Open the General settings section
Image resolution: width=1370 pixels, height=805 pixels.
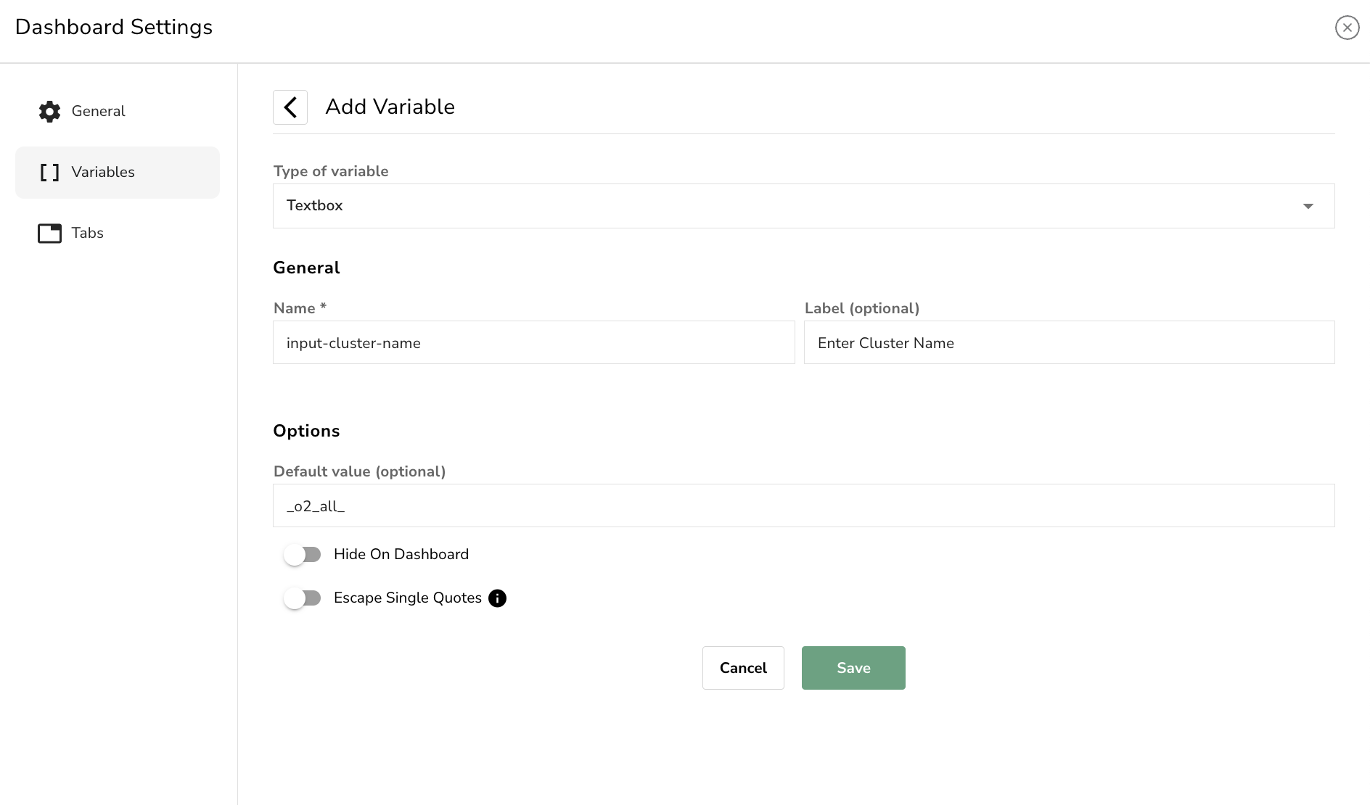pyautogui.click(x=99, y=111)
